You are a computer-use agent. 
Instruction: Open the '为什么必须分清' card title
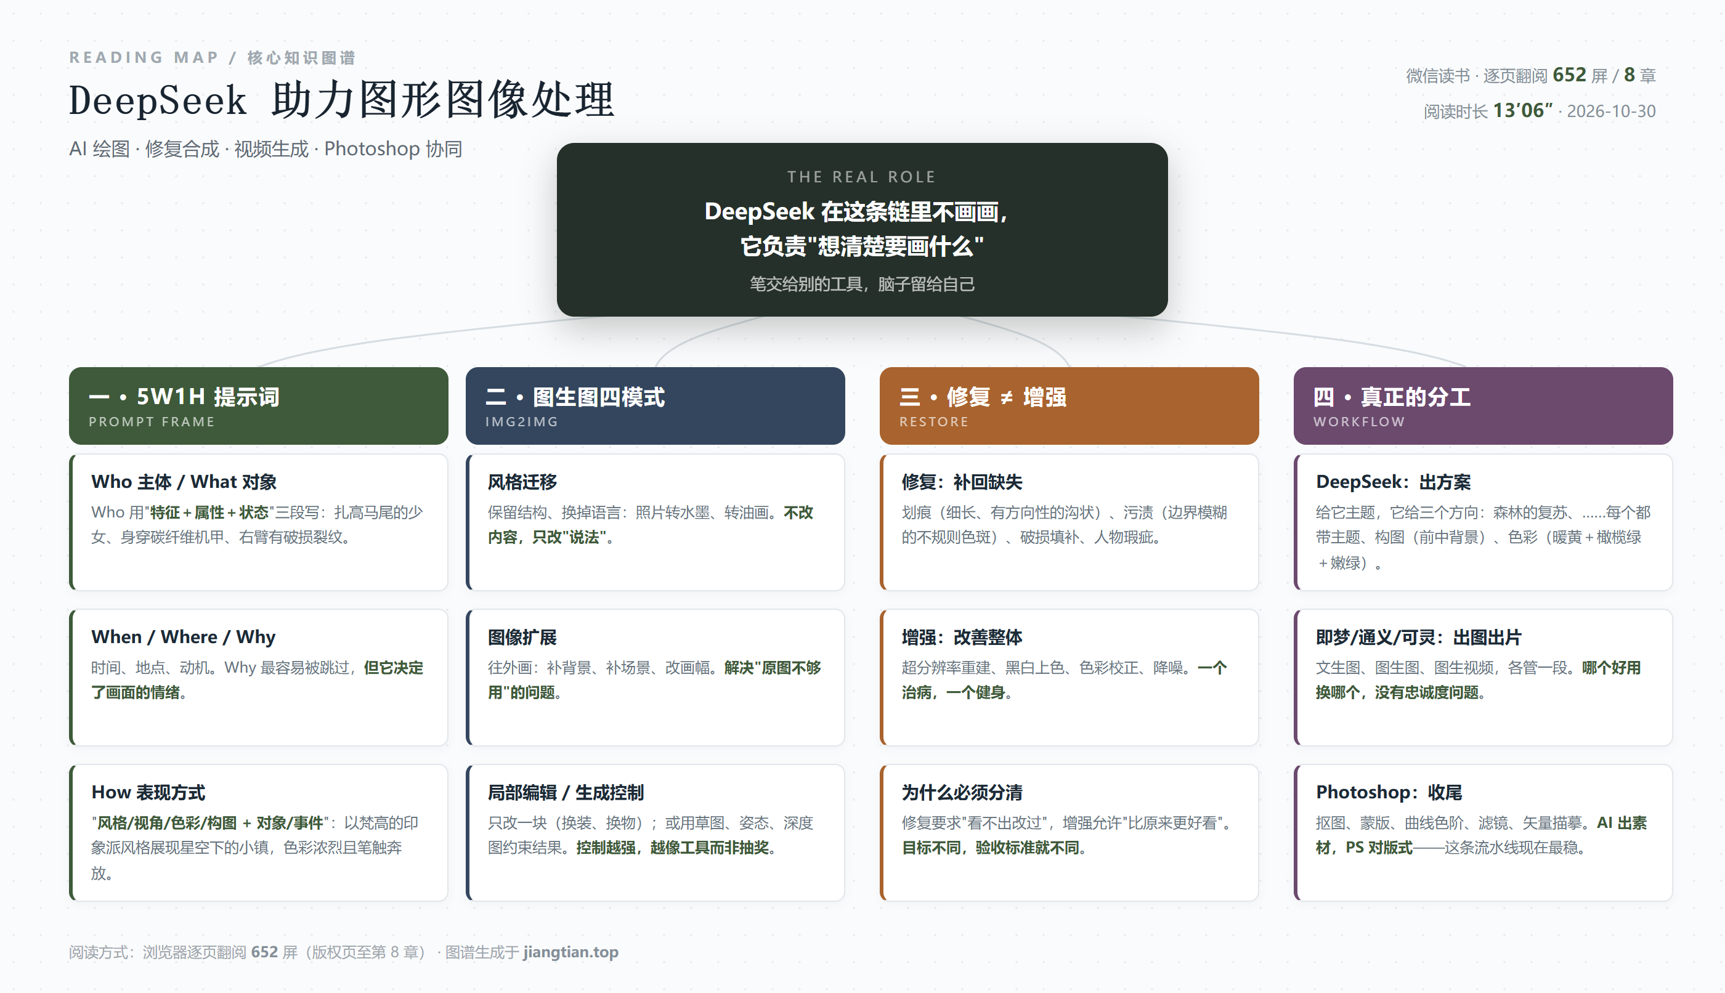tap(962, 792)
